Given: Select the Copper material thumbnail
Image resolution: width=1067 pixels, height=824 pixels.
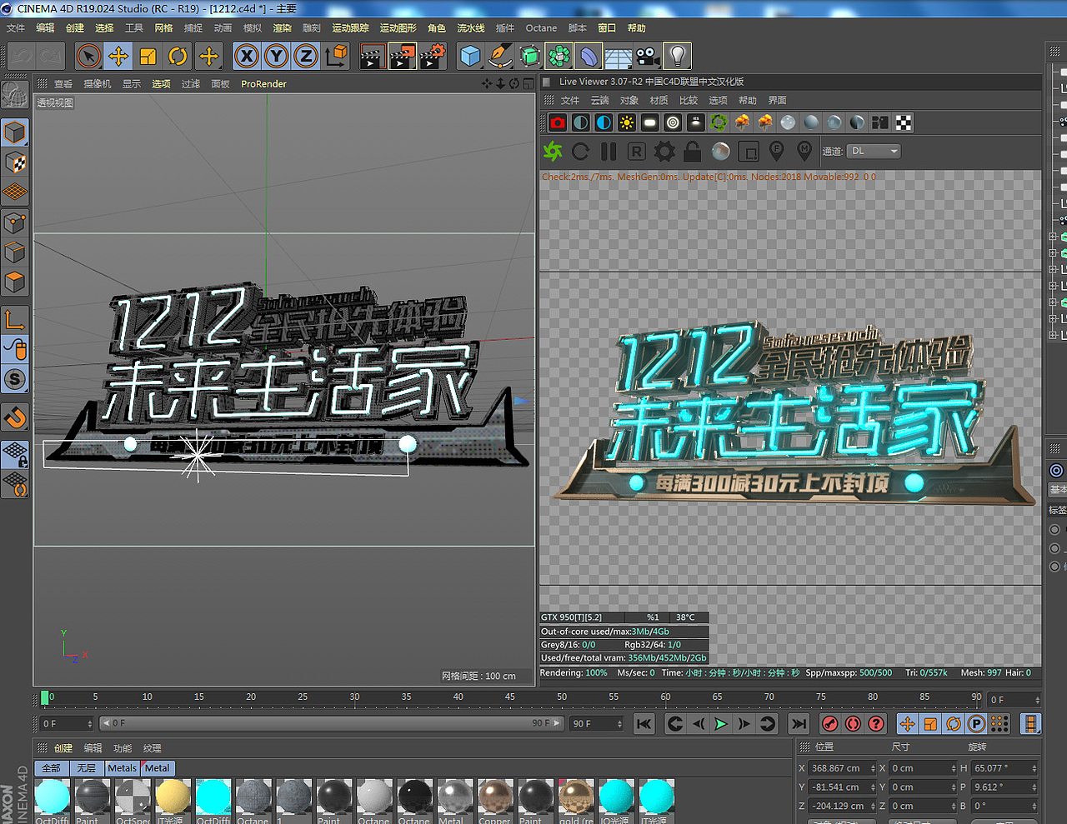Looking at the screenshot, I should point(495,800).
